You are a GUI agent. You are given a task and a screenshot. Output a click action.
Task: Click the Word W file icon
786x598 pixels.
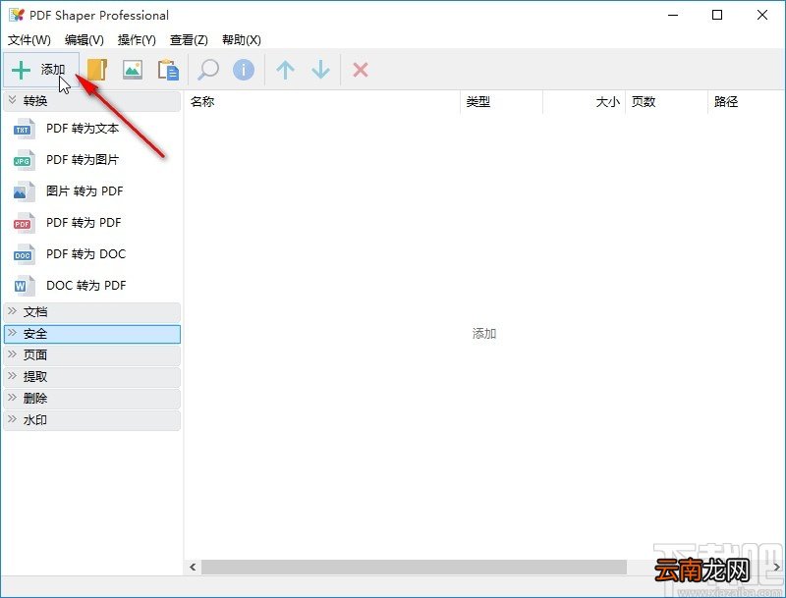coord(24,286)
